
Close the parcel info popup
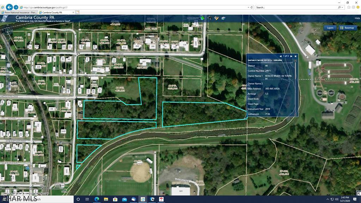(x=296, y=56)
